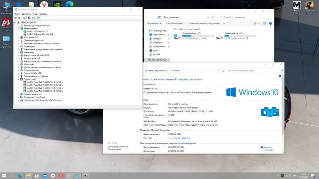Click Центр безопасности и обслуживания link
Screen dimensions: 319x179
pos(118,148)
